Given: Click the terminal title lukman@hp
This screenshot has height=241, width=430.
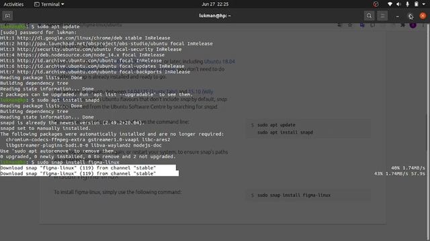Looking at the screenshot, I should (215, 16).
